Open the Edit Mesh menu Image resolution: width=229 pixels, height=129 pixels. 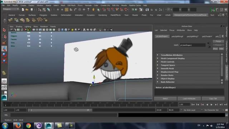(72, 5)
